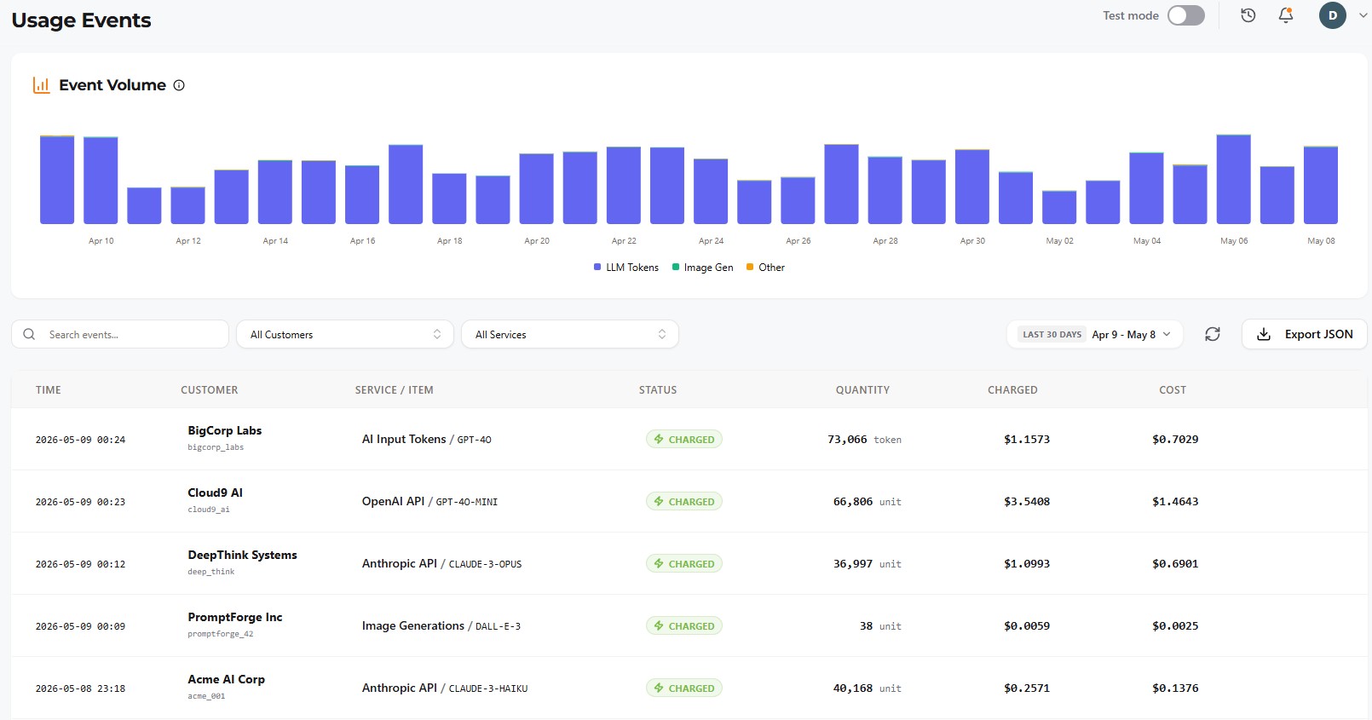Click the refresh events icon
Screen dimensions: 1372x720
tap(1213, 334)
